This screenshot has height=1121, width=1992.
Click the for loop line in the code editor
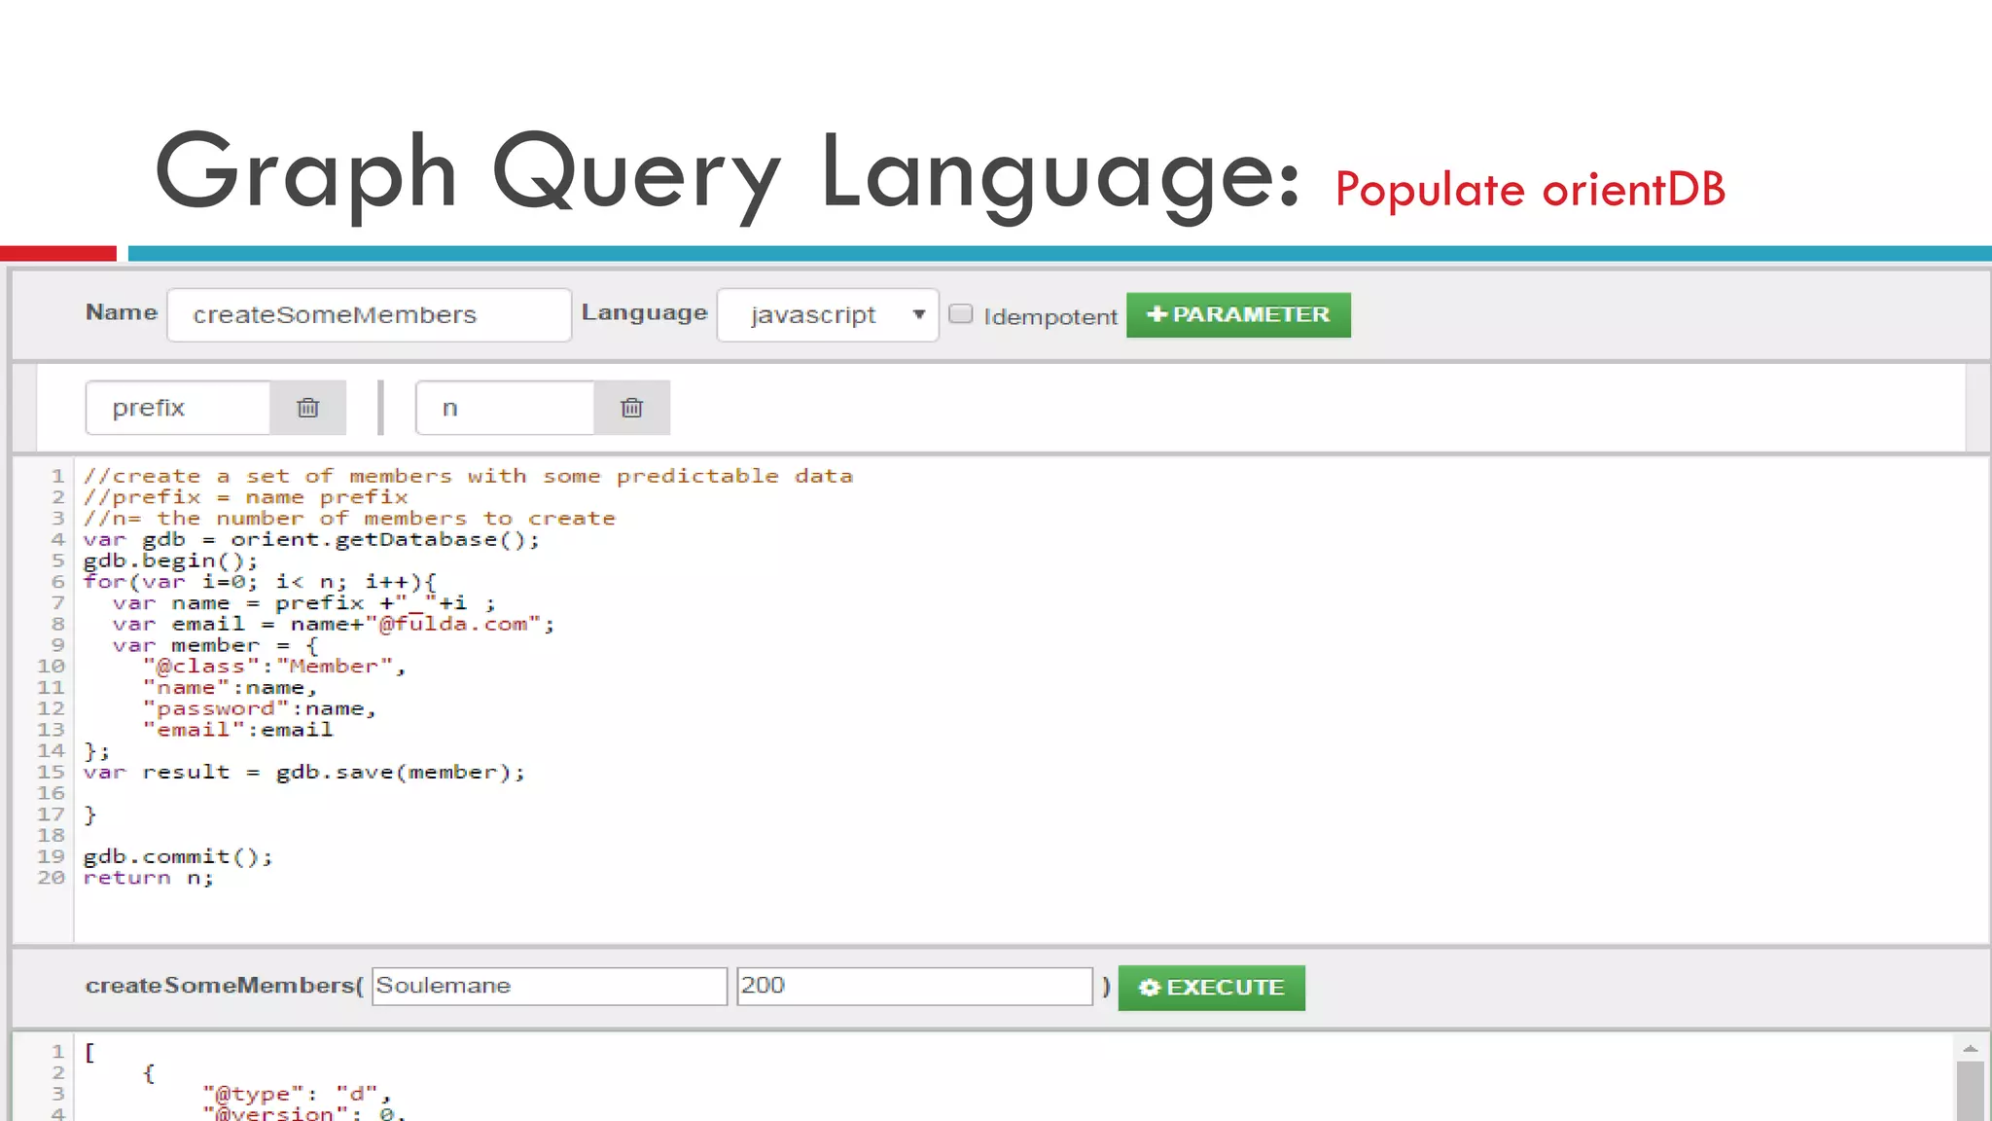point(261,582)
